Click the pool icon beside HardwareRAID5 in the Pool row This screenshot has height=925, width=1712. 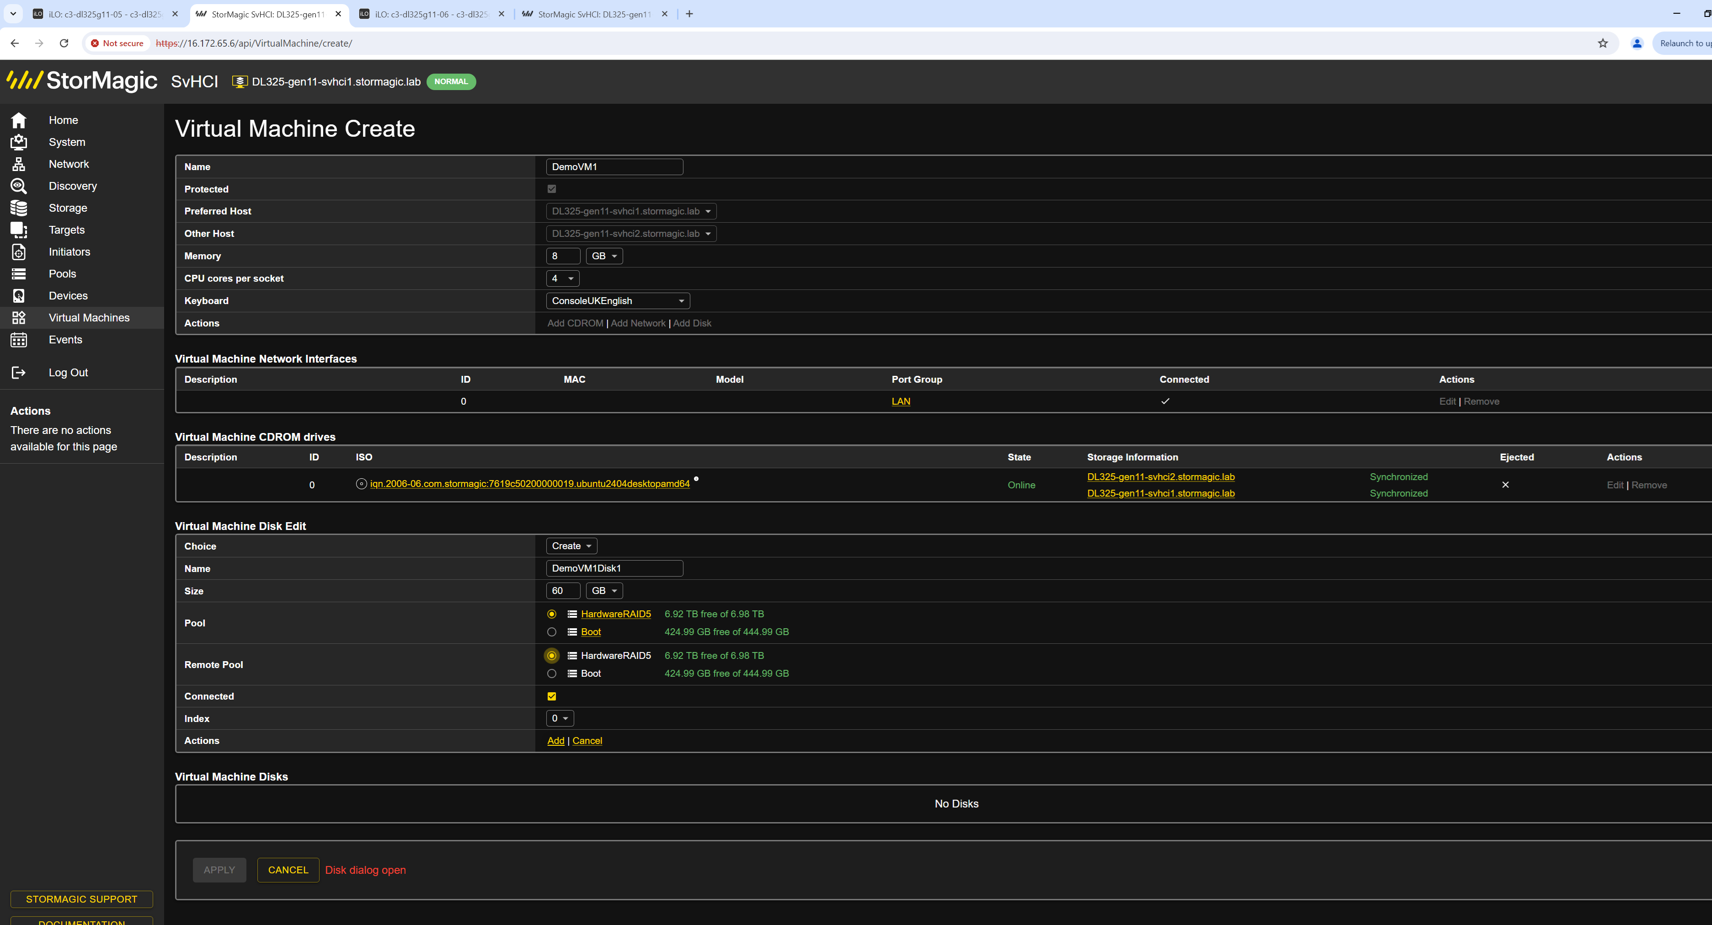point(571,614)
